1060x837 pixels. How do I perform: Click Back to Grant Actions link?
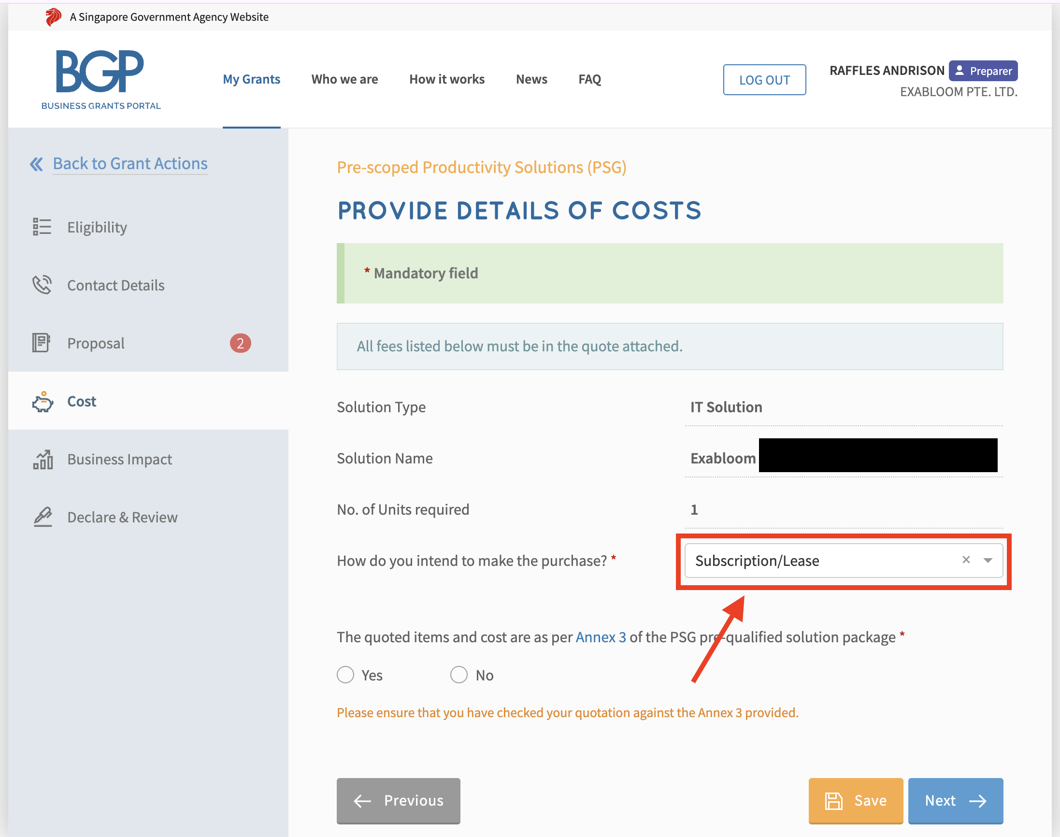click(130, 163)
